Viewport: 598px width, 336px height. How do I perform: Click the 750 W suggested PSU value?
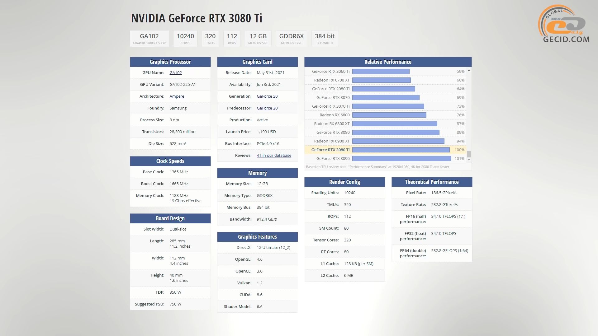pos(175,304)
